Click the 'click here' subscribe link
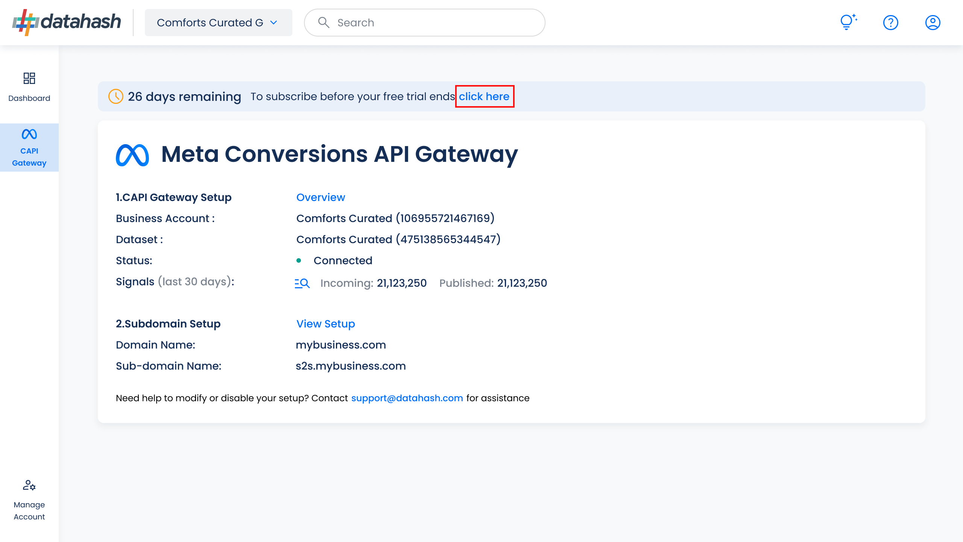963x542 pixels. point(484,96)
